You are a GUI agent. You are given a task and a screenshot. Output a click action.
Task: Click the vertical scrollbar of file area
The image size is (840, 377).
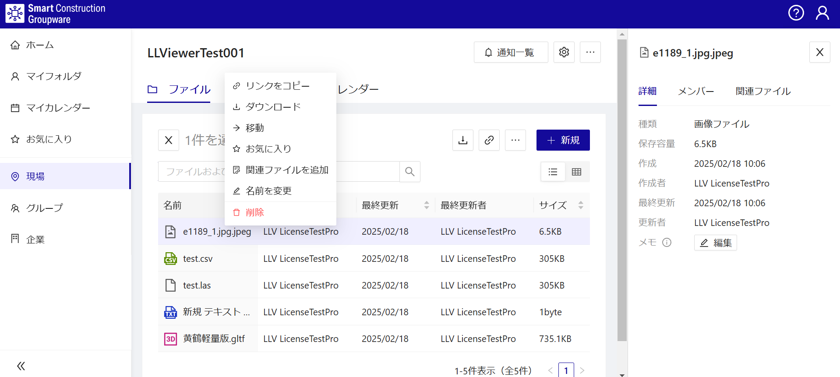point(621,188)
